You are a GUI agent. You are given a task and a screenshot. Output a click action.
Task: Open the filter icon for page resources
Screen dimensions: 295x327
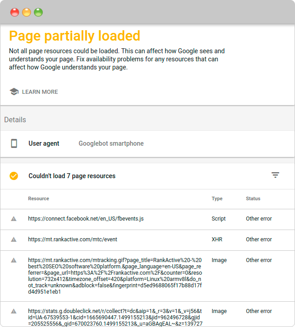pyautogui.click(x=275, y=175)
